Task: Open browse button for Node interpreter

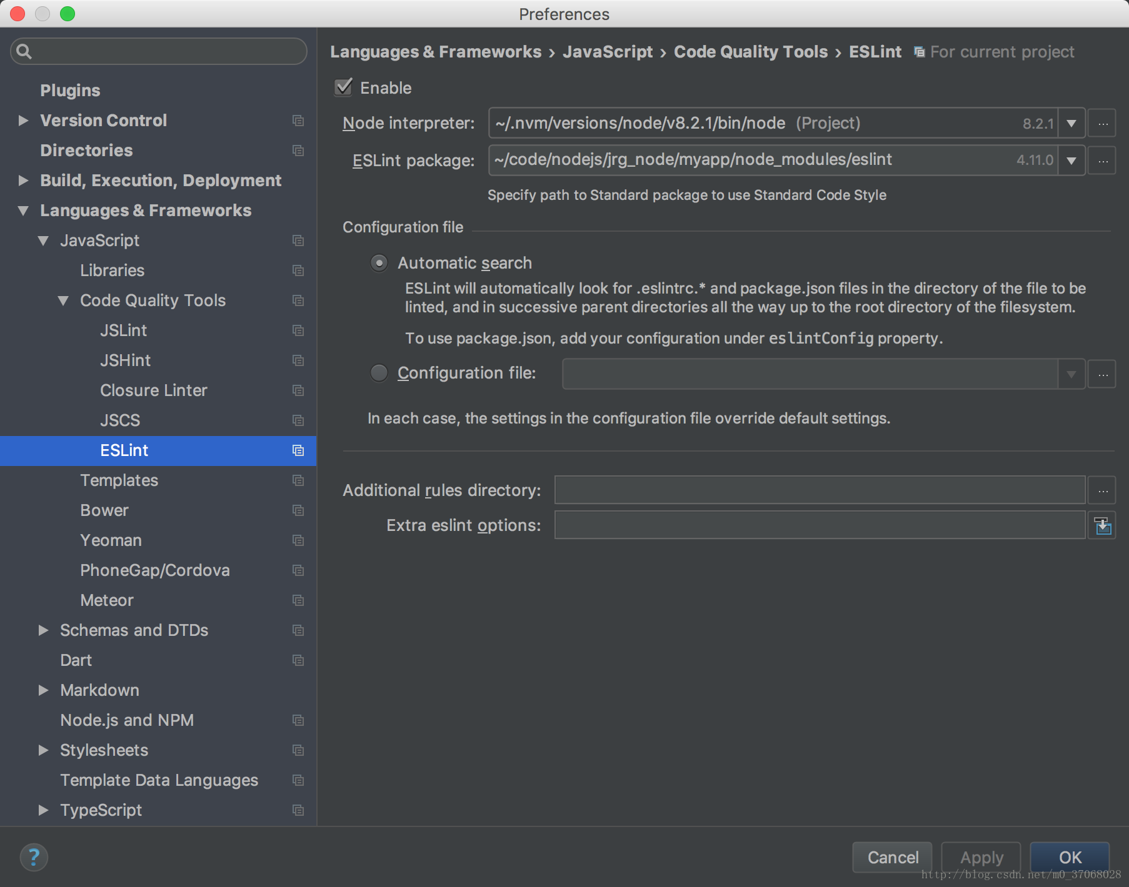Action: point(1102,123)
